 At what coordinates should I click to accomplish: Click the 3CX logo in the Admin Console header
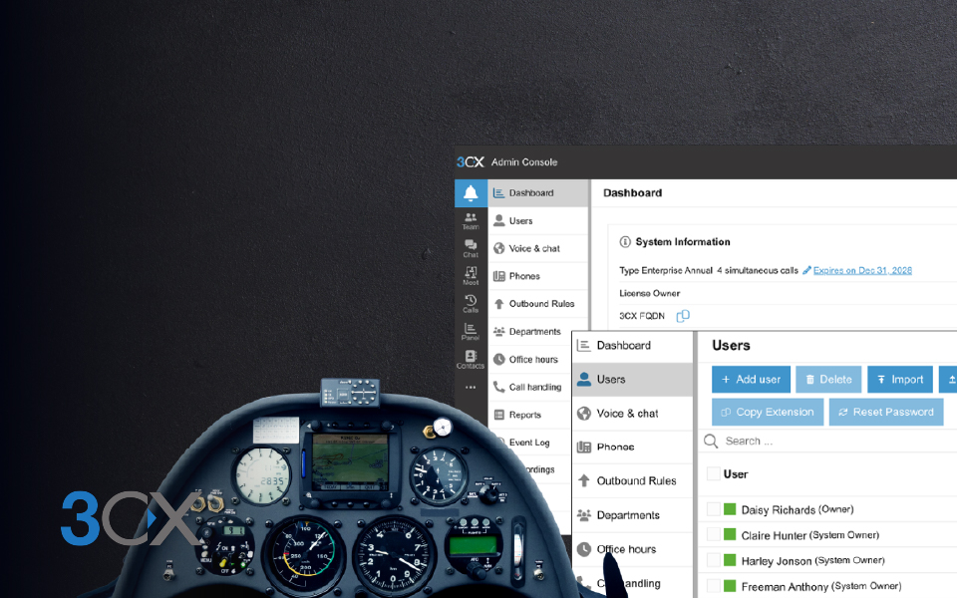click(470, 161)
